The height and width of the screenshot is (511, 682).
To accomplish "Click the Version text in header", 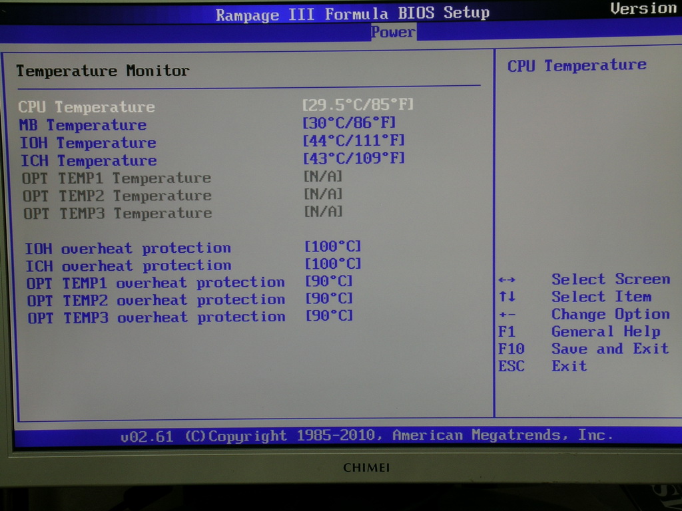I will 645,8.
